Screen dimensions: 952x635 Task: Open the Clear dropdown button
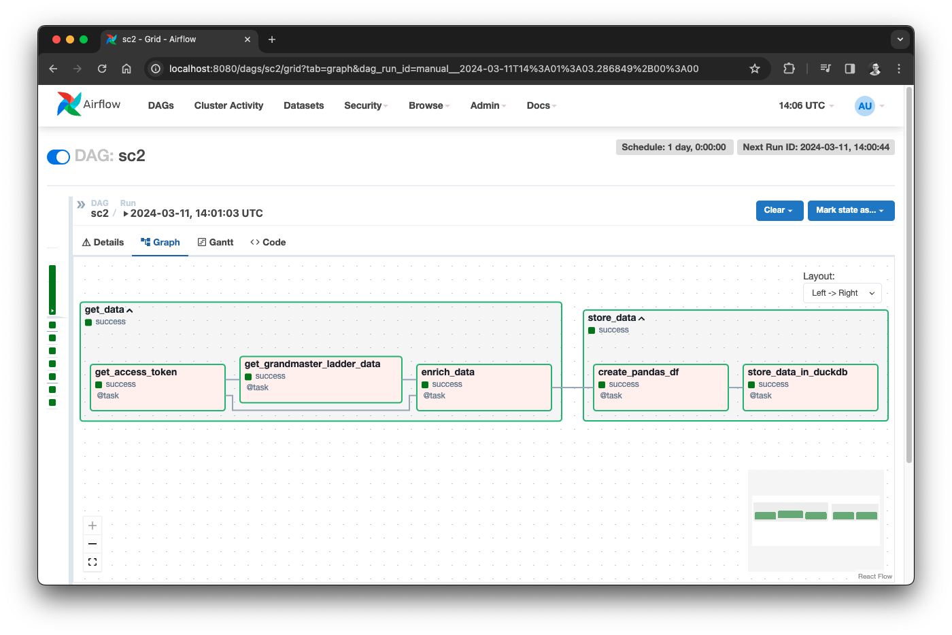coord(779,211)
